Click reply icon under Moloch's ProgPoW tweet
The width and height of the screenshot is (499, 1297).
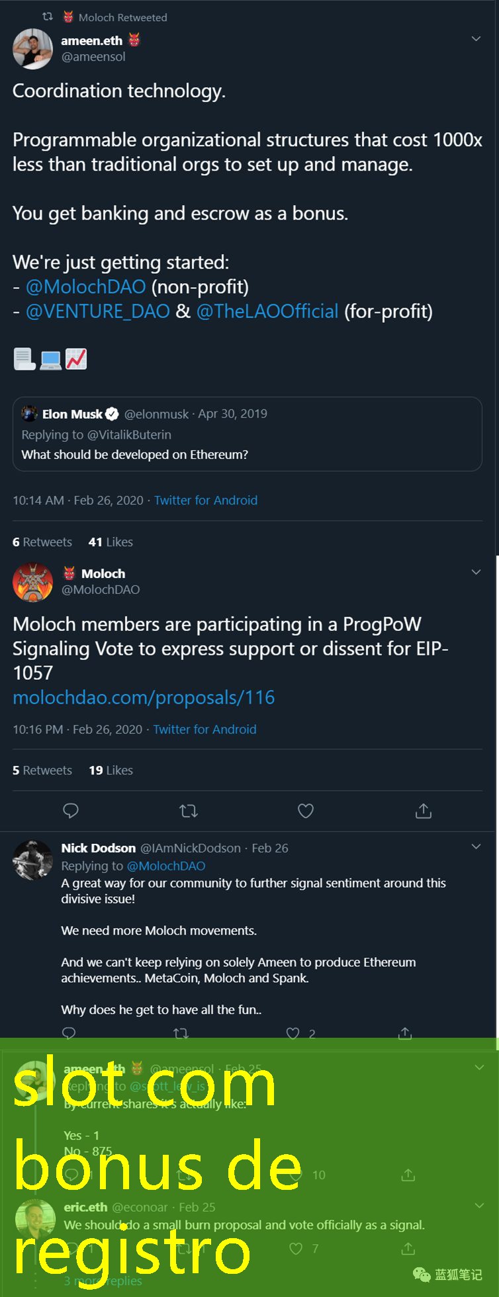[x=71, y=811]
